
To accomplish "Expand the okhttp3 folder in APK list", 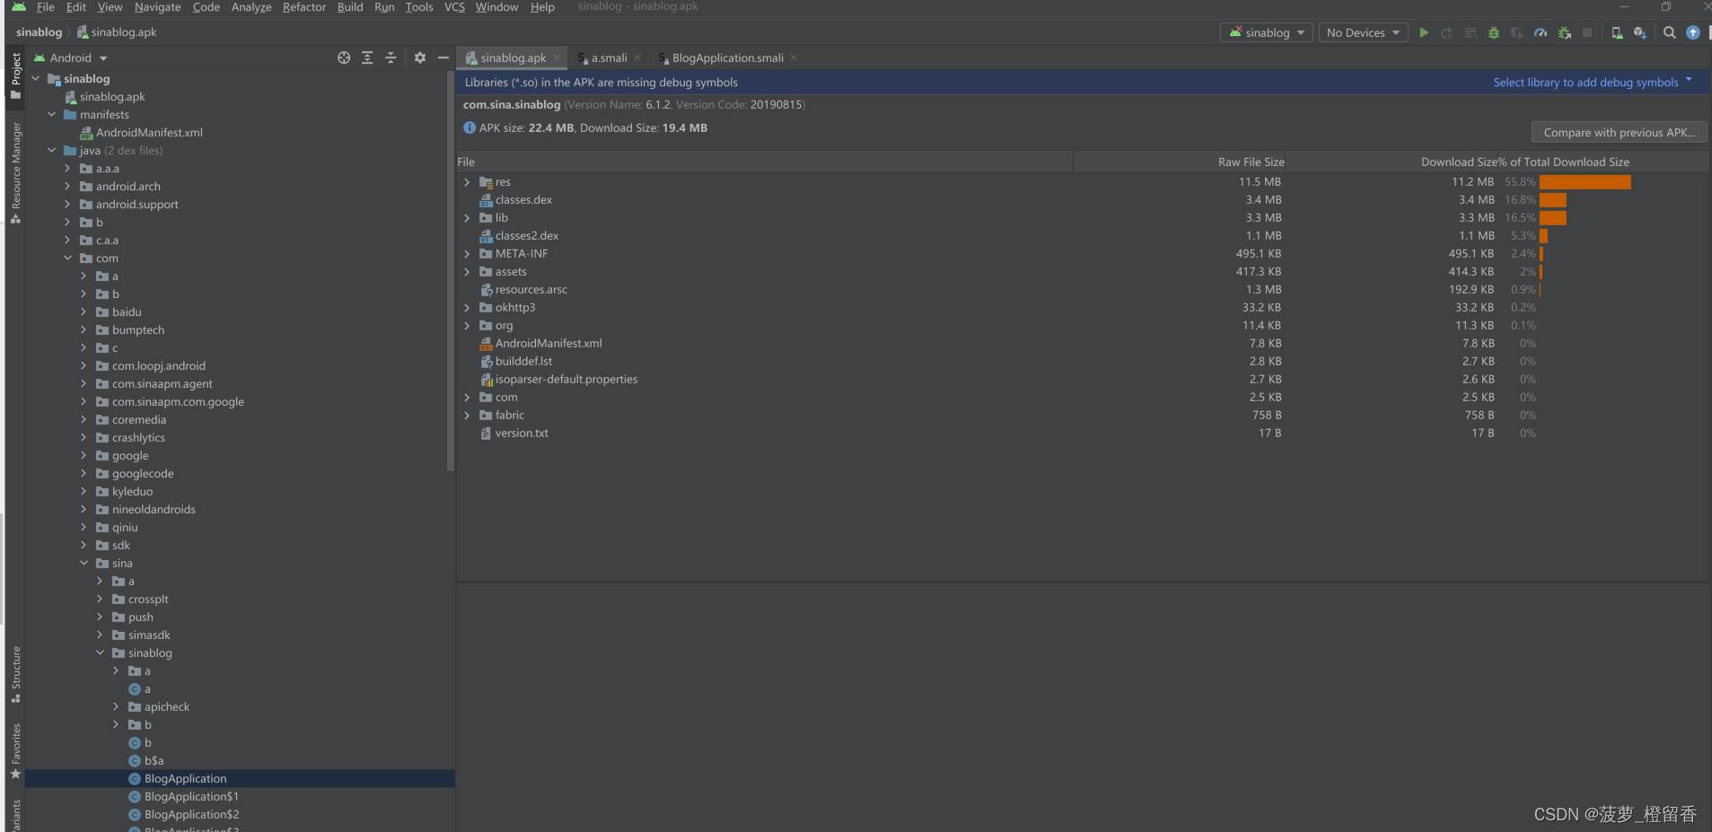I will click(467, 308).
